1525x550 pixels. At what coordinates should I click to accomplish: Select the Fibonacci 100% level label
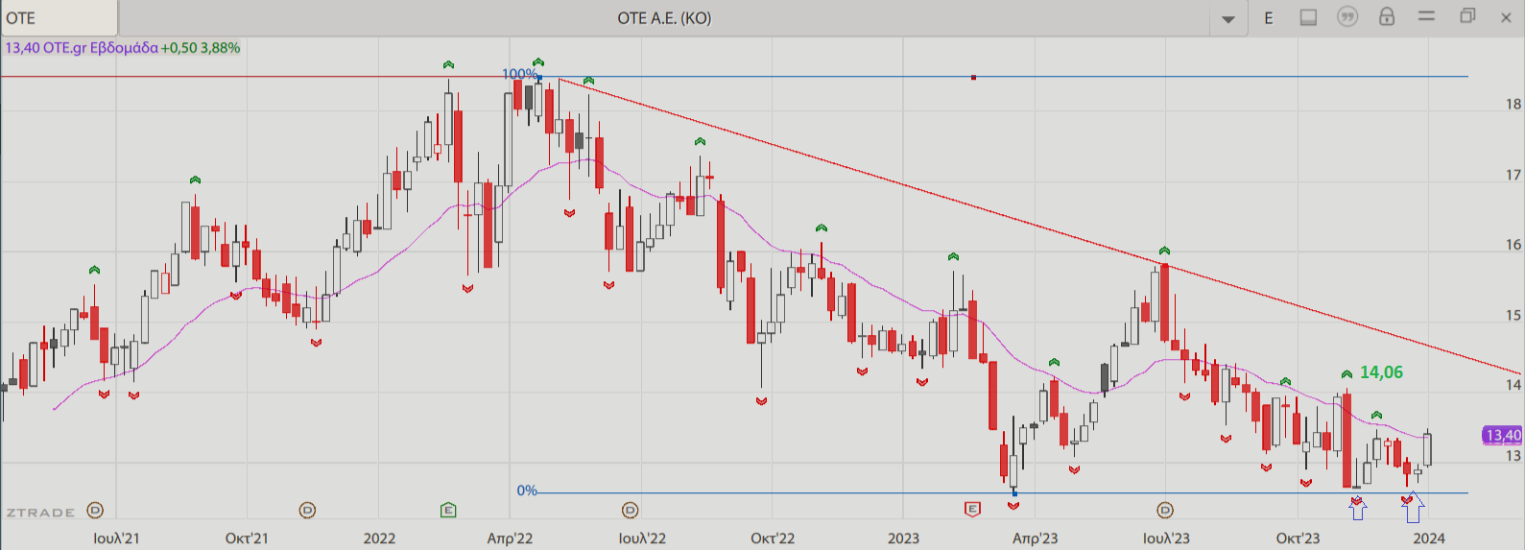519,74
